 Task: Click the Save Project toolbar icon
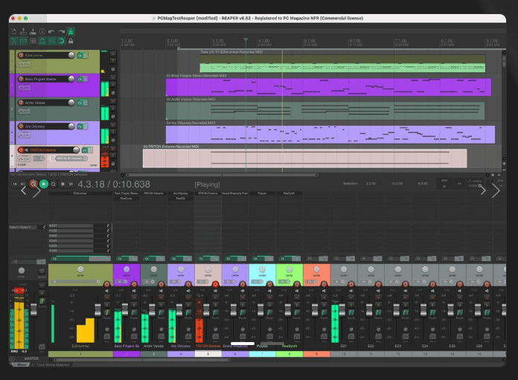click(x=33, y=31)
